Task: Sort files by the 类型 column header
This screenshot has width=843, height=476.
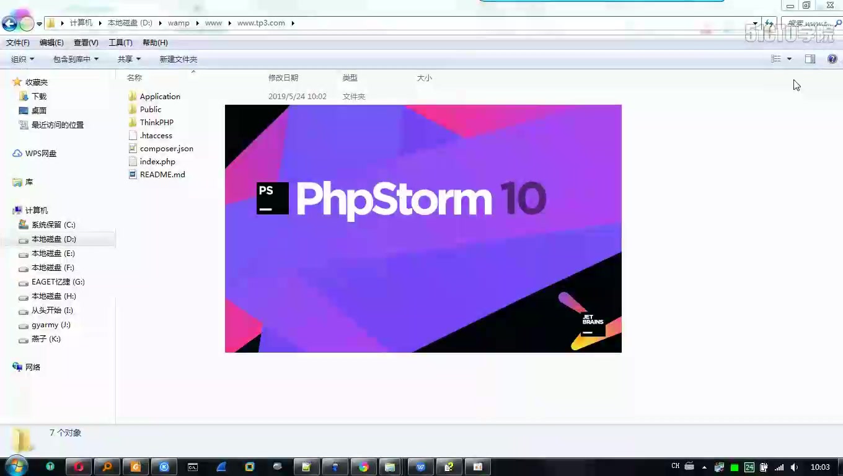Action: pos(350,78)
